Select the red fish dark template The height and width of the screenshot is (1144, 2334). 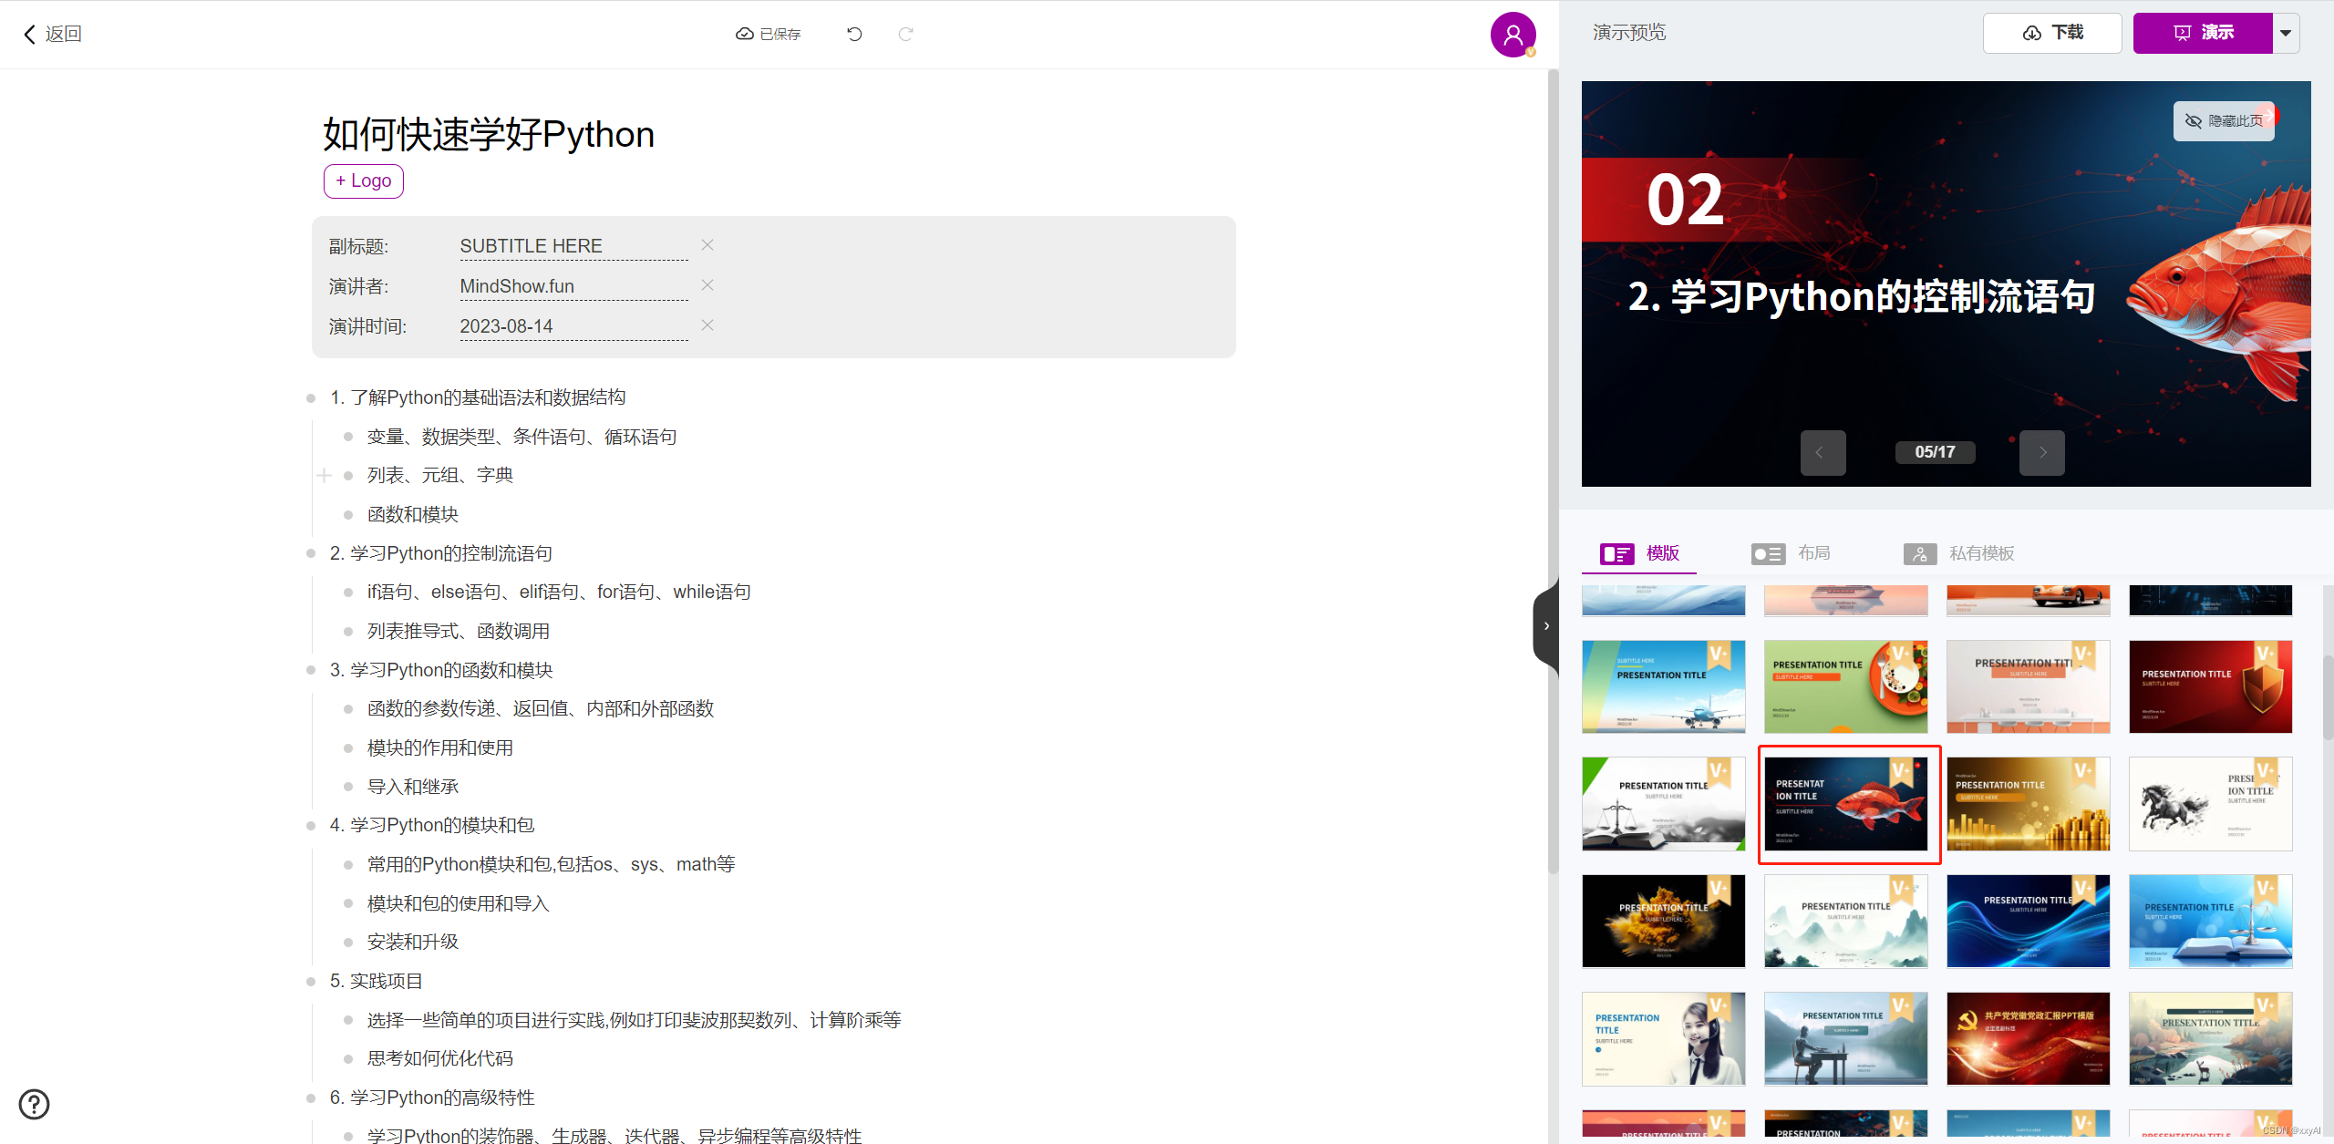[x=1846, y=804]
